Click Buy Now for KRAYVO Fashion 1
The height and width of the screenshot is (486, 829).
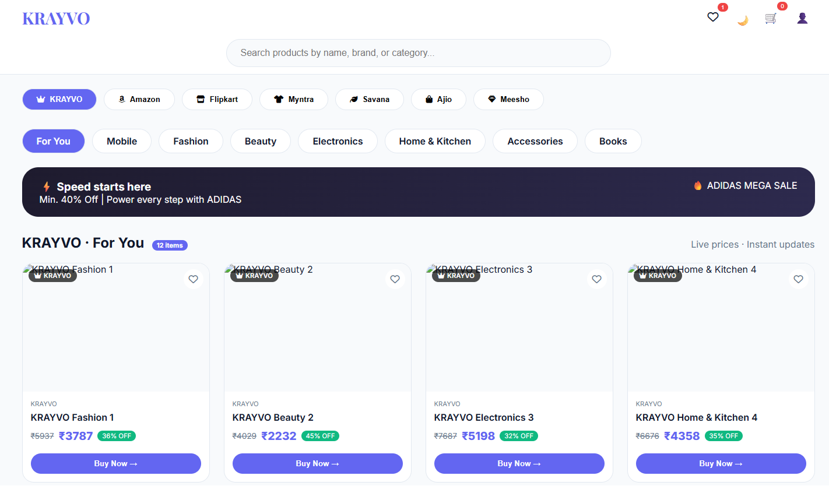(116, 464)
